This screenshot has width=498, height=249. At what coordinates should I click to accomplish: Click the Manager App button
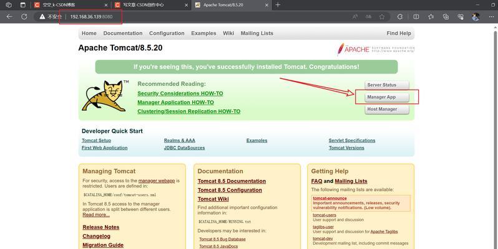point(387,97)
